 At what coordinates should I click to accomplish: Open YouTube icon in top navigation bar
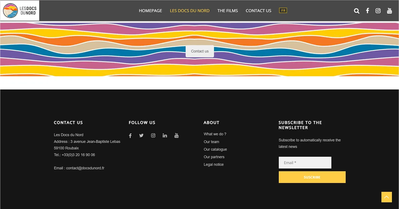[389, 11]
